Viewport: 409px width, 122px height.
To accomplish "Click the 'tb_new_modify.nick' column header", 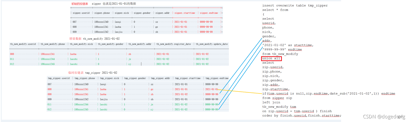I will (x=82, y=44).
